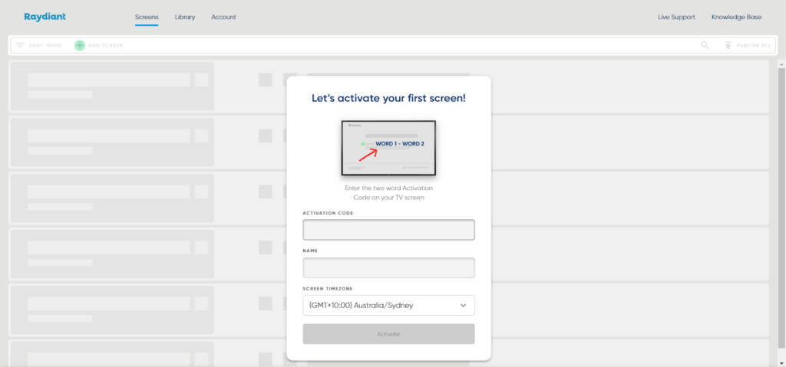Click the green Add Screen plus icon
This screenshot has width=786, height=367.
80,45
